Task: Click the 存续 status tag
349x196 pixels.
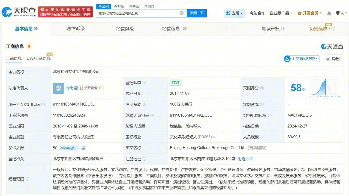Action: click(x=175, y=83)
